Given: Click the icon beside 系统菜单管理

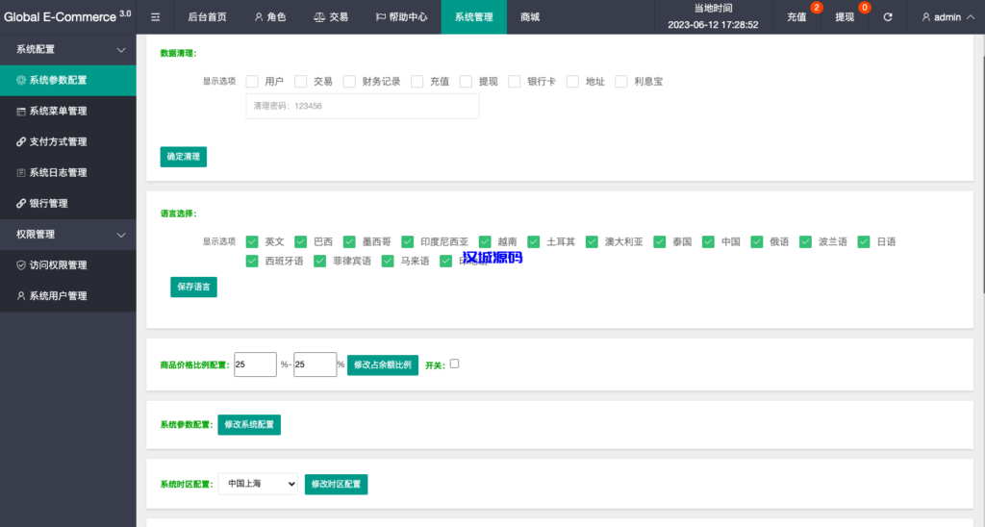Looking at the screenshot, I should 21,112.
